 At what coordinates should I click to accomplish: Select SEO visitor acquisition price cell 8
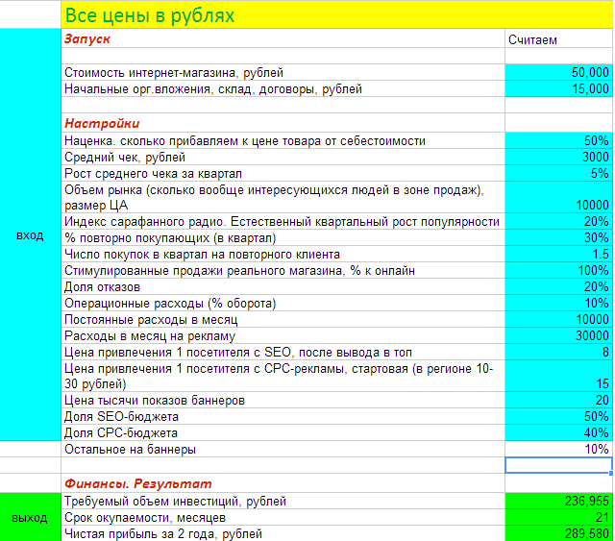tap(558, 352)
